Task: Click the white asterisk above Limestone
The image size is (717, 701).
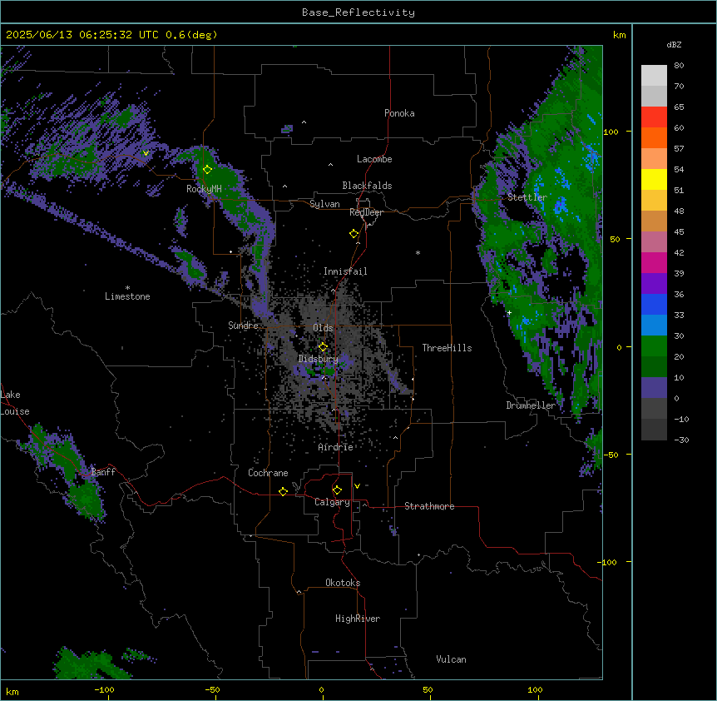Action: click(127, 288)
